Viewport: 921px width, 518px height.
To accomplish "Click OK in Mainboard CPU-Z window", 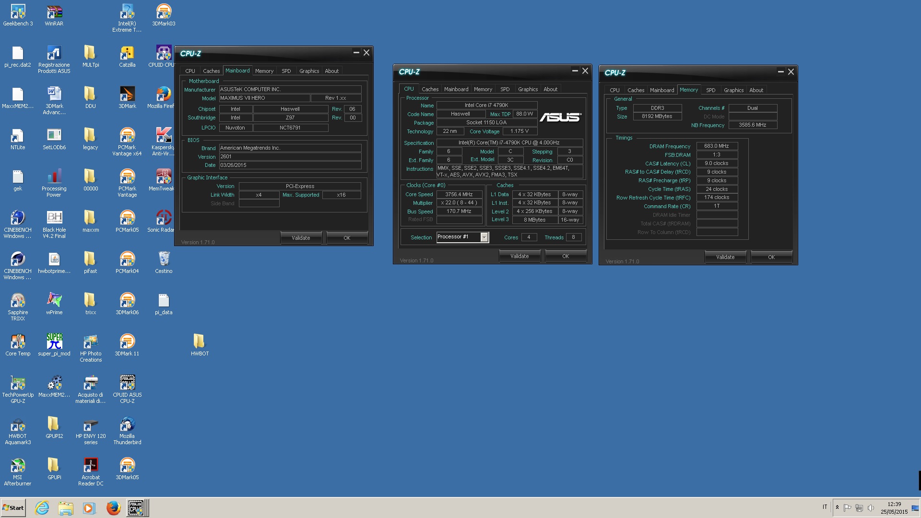I will 347,238.
